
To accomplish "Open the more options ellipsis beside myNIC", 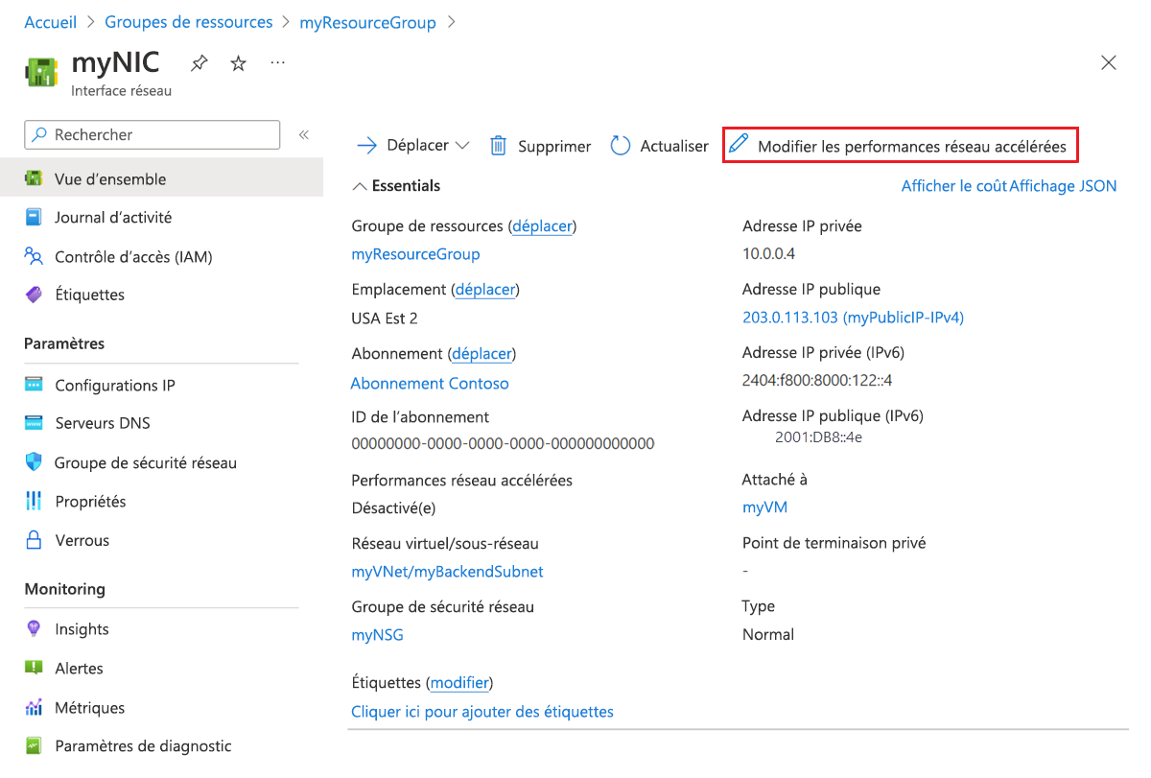I will pyautogui.click(x=278, y=64).
